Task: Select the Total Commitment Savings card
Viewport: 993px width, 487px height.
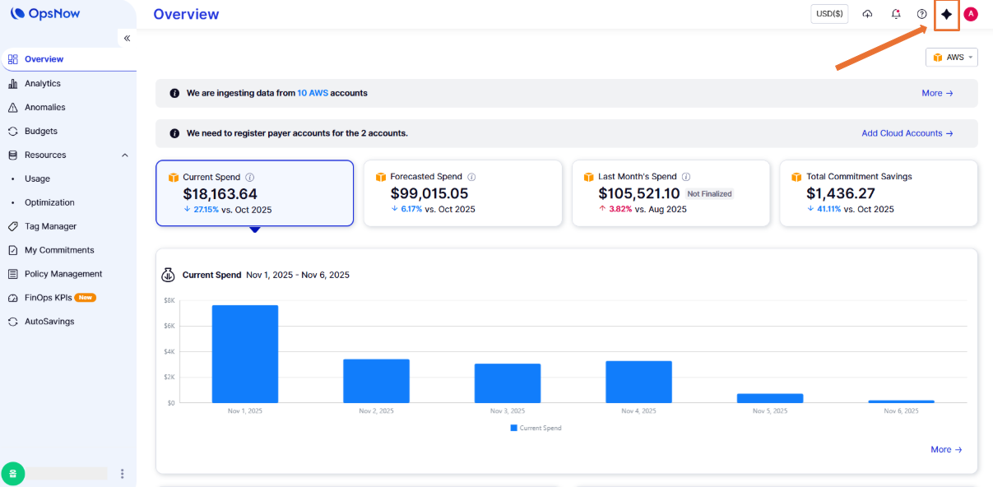Action: point(878,193)
